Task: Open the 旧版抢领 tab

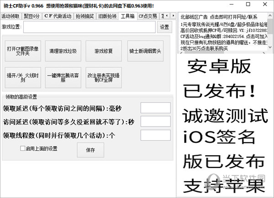Action: click(107, 16)
